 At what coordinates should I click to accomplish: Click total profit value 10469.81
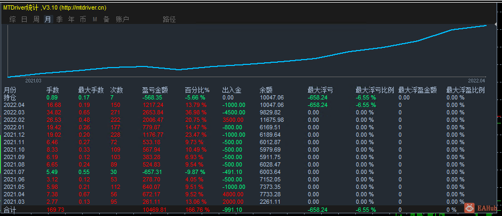click(x=155, y=210)
